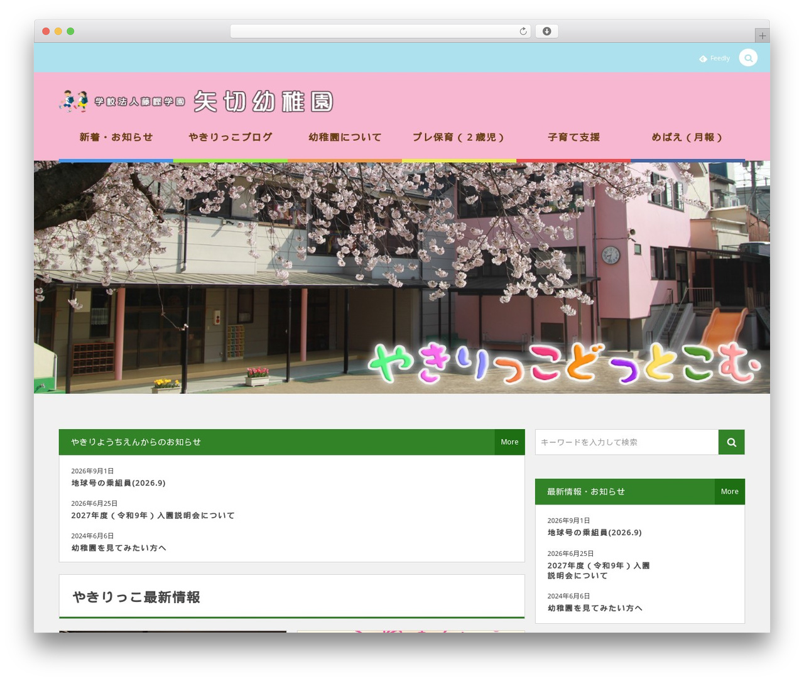Image resolution: width=804 pixels, height=681 pixels.
Task: Click the round search icon in top bar
Action: coord(748,58)
